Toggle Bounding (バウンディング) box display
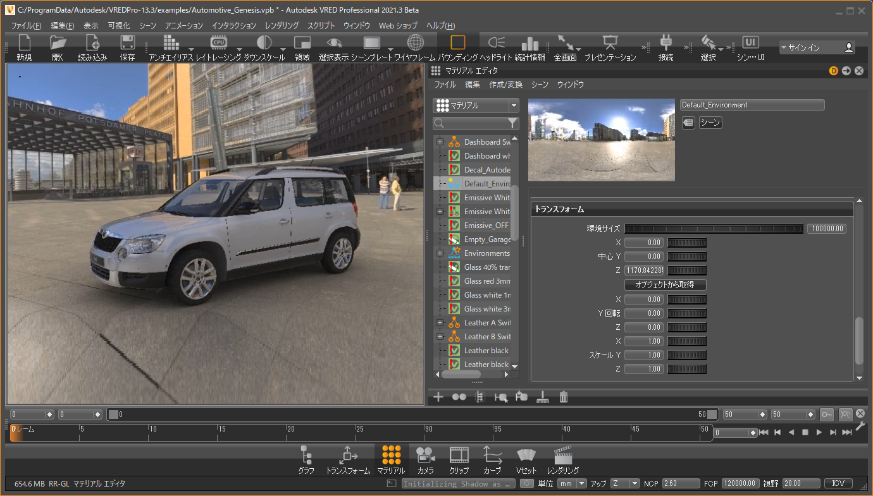 click(457, 44)
